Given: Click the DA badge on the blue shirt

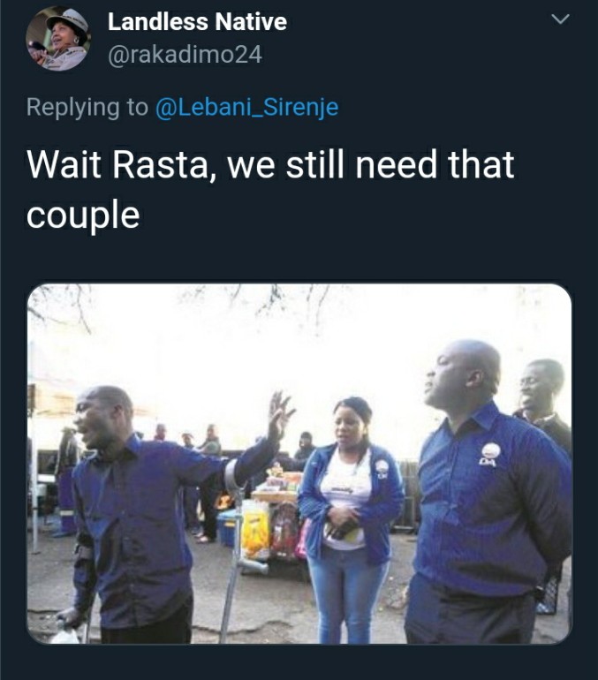Looking at the screenshot, I should [x=490, y=456].
